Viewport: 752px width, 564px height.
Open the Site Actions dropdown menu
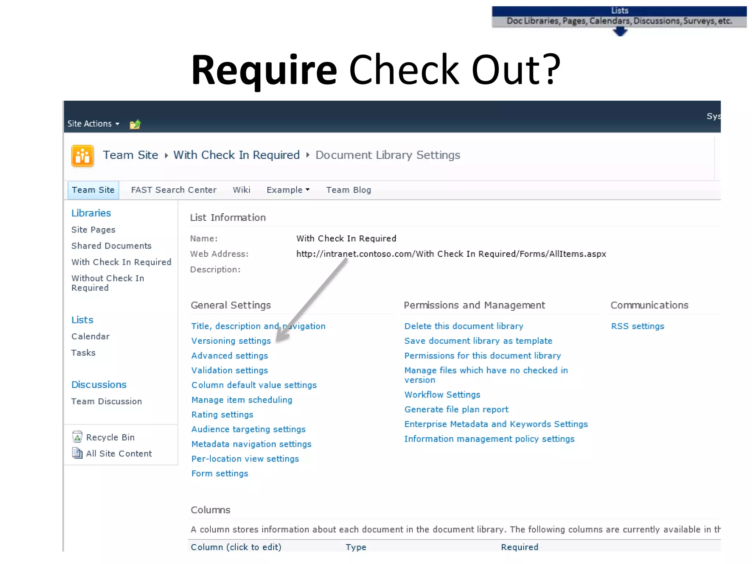pos(93,124)
